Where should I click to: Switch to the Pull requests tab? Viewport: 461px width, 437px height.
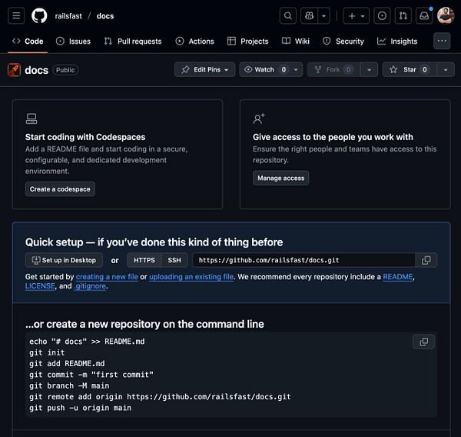click(133, 42)
